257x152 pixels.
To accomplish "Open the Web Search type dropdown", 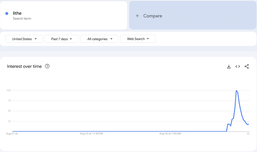I will coord(138,39).
